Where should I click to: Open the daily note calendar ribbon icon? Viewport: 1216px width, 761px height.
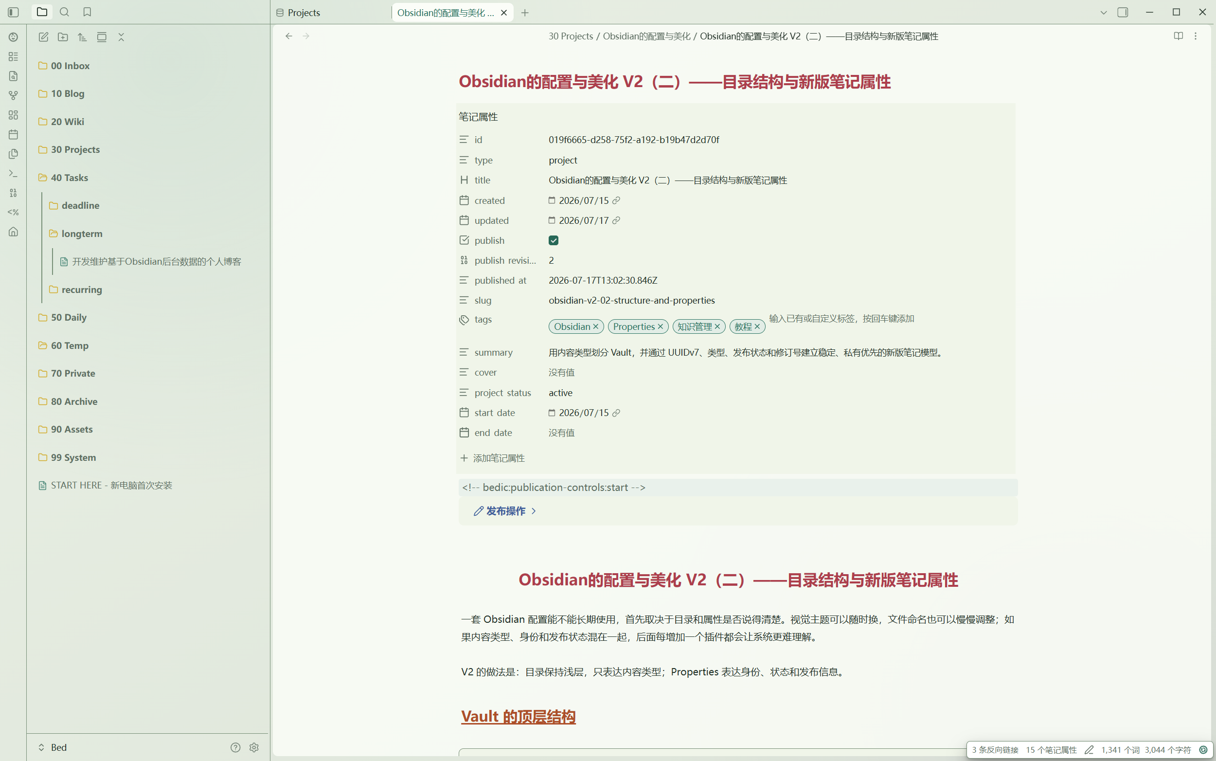pyautogui.click(x=14, y=134)
